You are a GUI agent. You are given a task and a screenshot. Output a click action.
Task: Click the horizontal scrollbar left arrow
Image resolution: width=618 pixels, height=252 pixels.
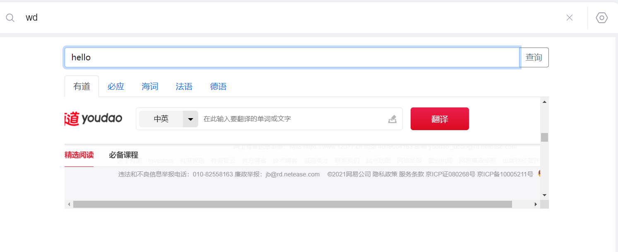point(69,204)
